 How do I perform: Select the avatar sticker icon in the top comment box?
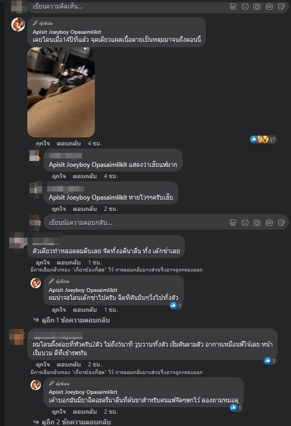click(233, 6)
